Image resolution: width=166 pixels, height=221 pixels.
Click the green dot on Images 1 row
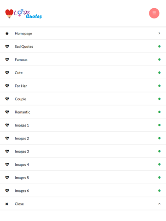(160, 125)
